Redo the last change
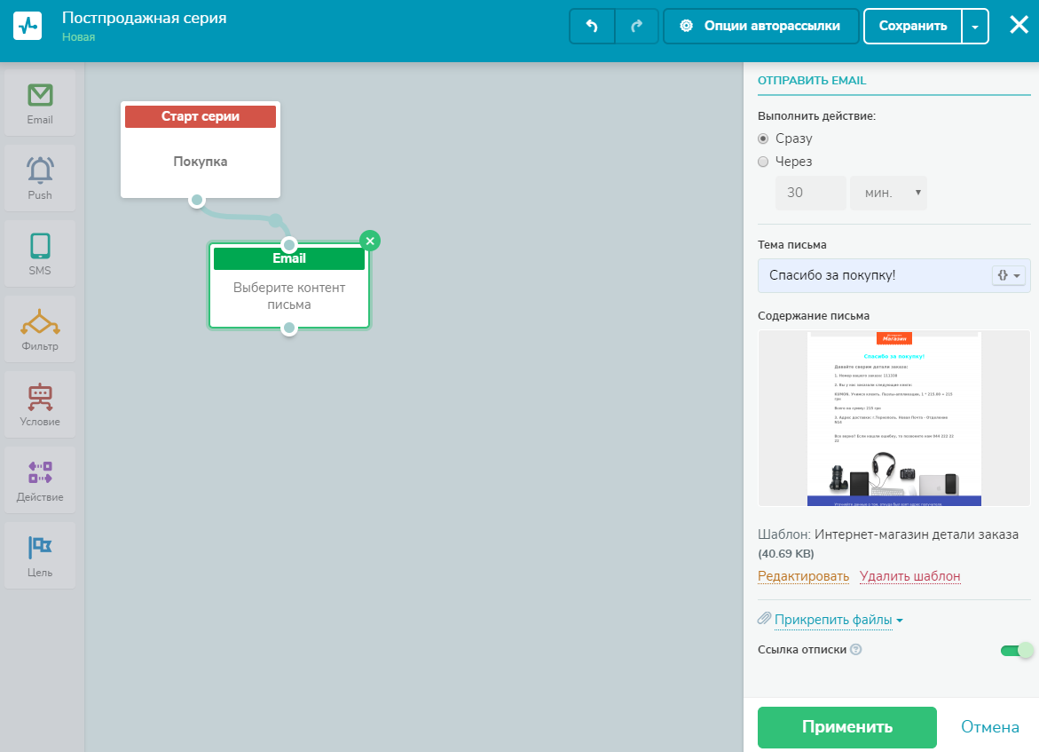 point(636,26)
